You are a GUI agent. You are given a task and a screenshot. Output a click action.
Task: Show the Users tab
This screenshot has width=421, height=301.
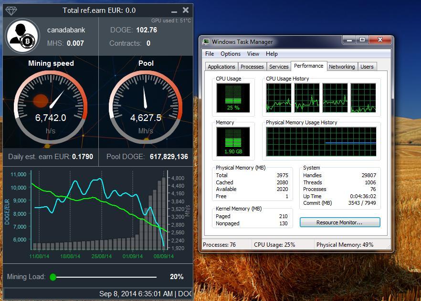(367, 67)
